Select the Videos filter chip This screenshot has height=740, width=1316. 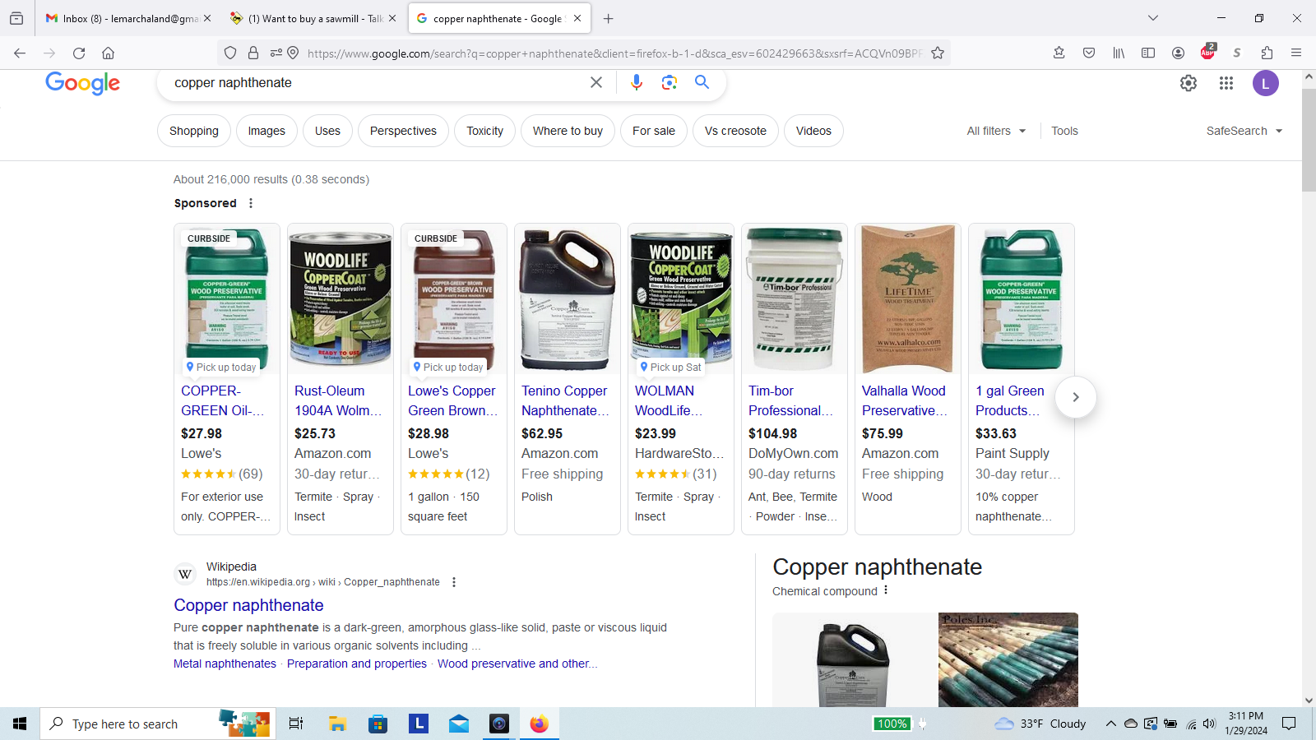tap(813, 131)
